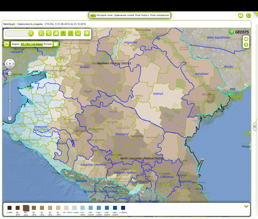Click the Krasnodar region label
The height and width of the screenshot is (219, 258).
[x=41, y=127]
